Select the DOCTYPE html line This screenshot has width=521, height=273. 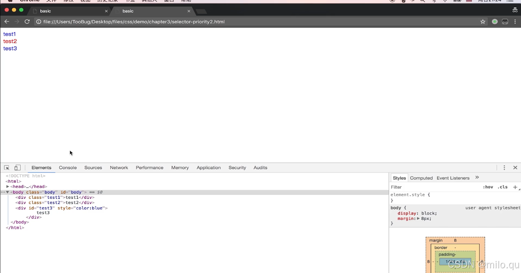coord(25,176)
